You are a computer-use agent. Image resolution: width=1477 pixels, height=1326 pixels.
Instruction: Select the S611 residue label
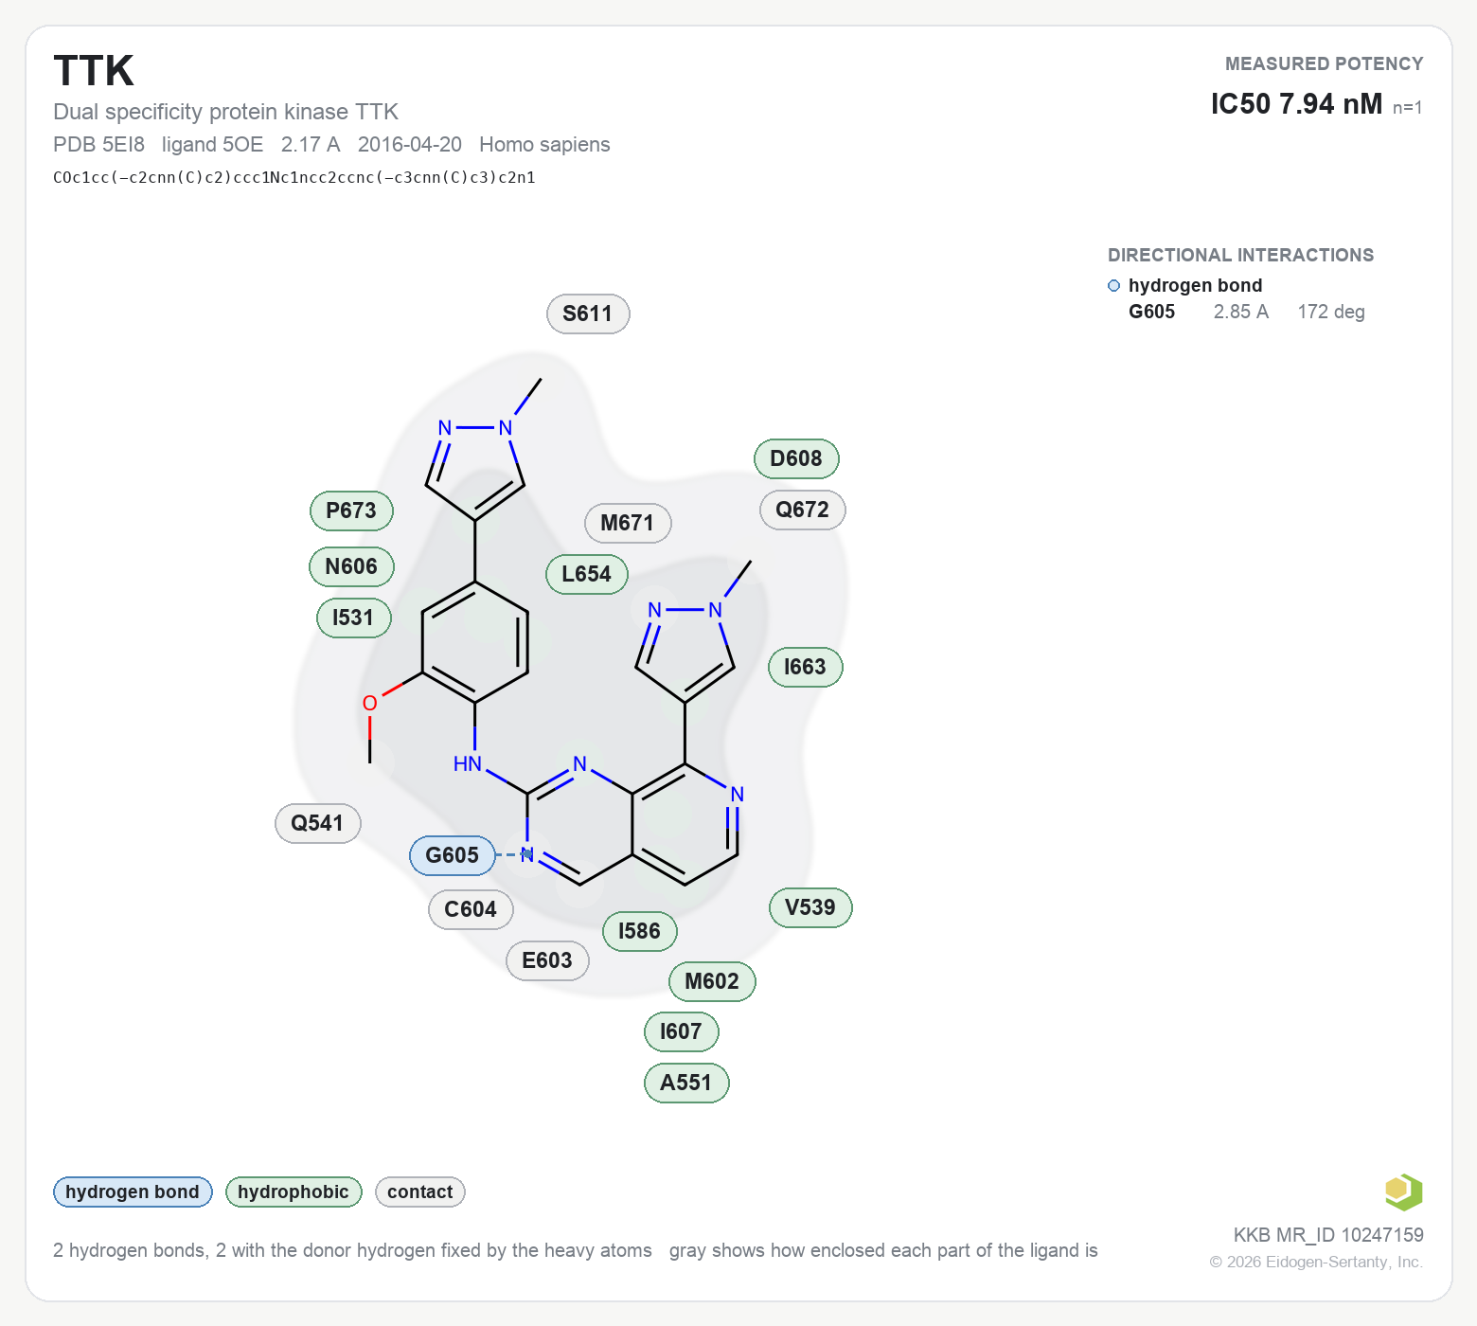coord(588,314)
